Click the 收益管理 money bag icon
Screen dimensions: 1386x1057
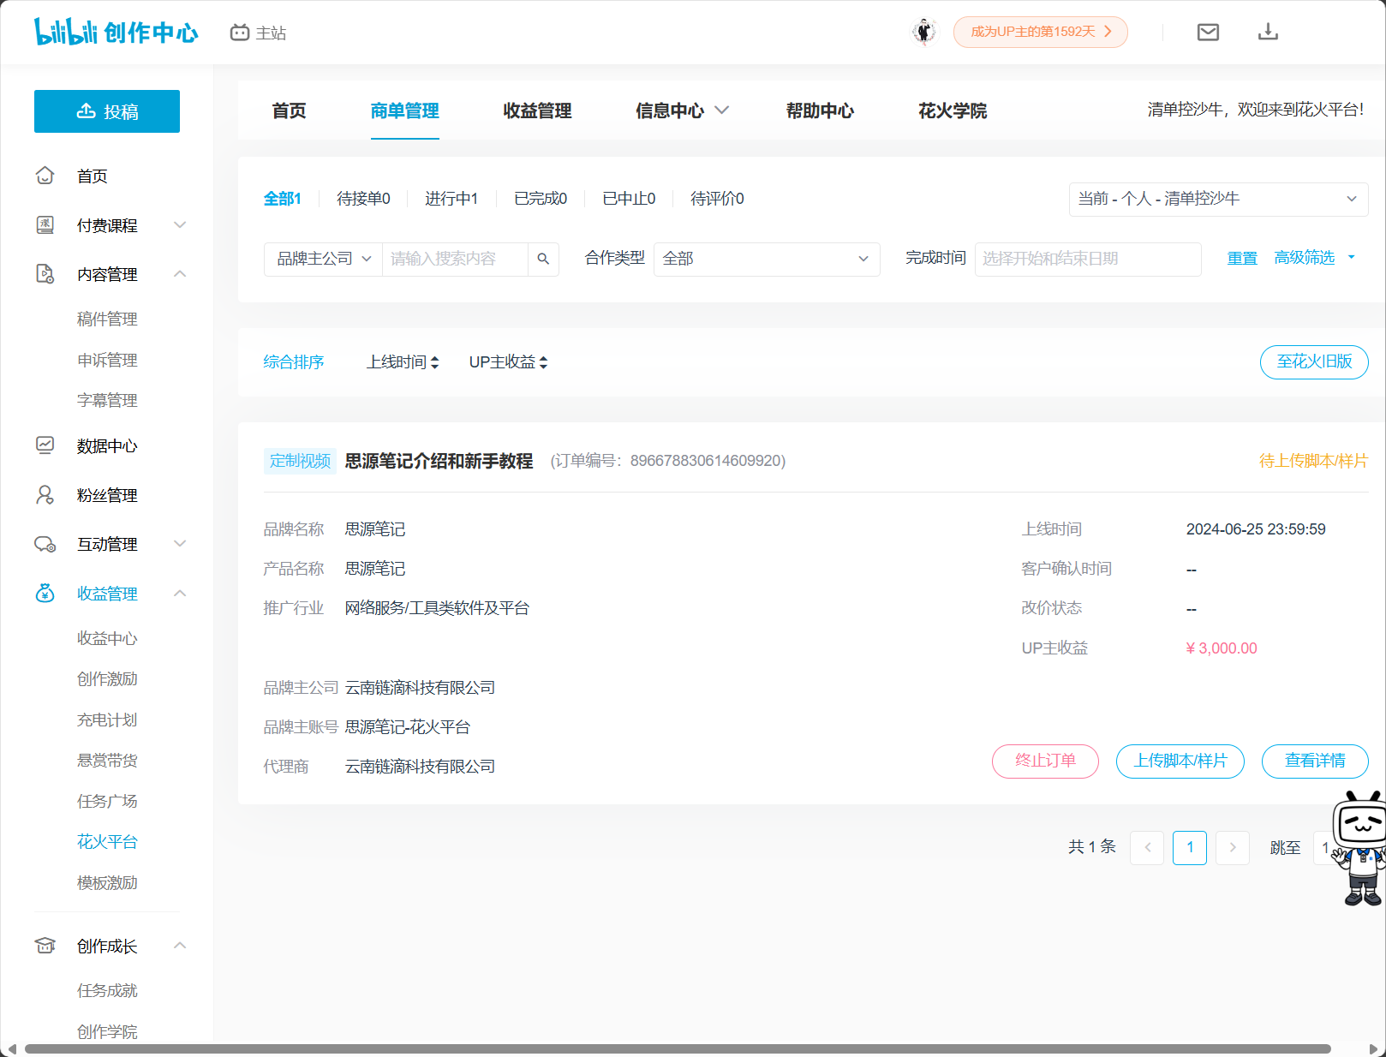[x=45, y=594]
